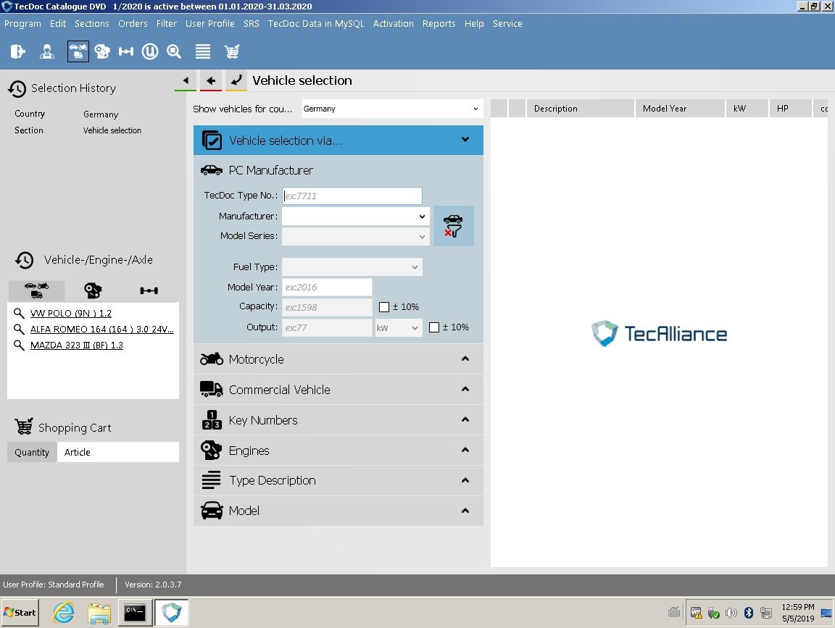The image size is (835, 628).
Task: Expand the Commercial Vehicle section chevron
Action: pos(465,389)
